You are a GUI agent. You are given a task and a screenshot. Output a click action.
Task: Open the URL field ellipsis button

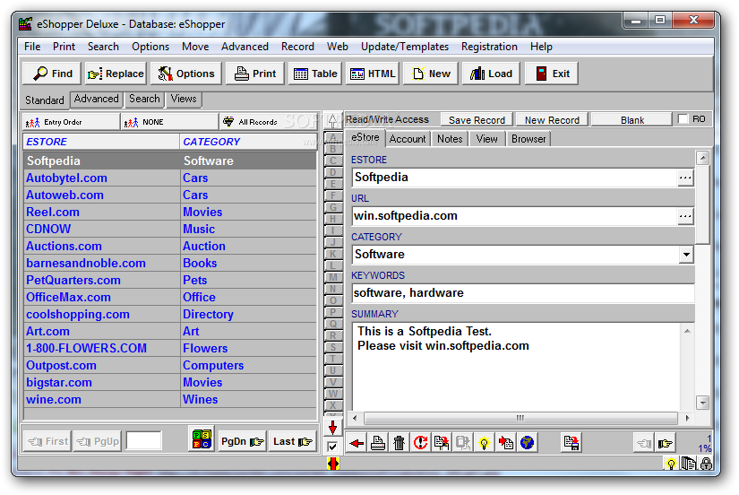(x=685, y=216)
